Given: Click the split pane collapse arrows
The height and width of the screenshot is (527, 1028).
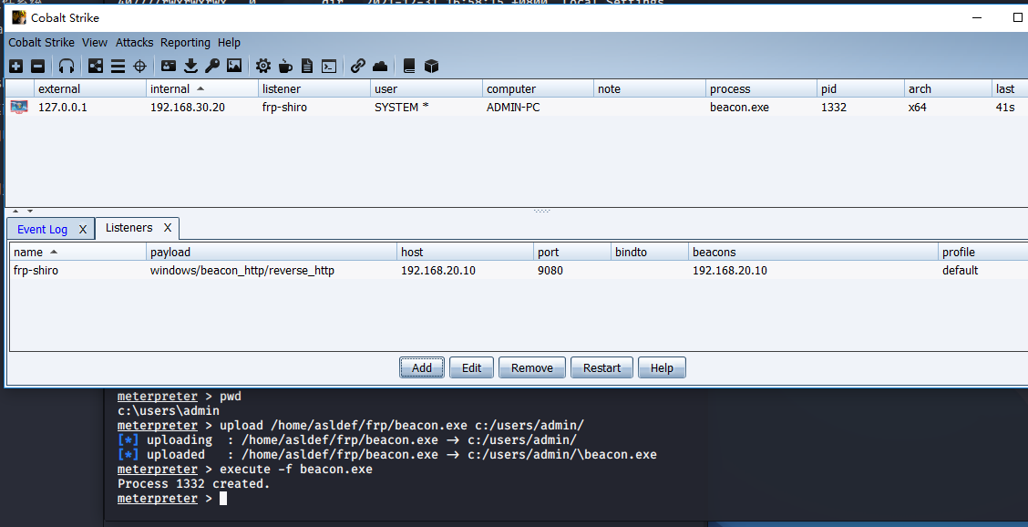Looking at the screenshot, I should pos(24,212).
